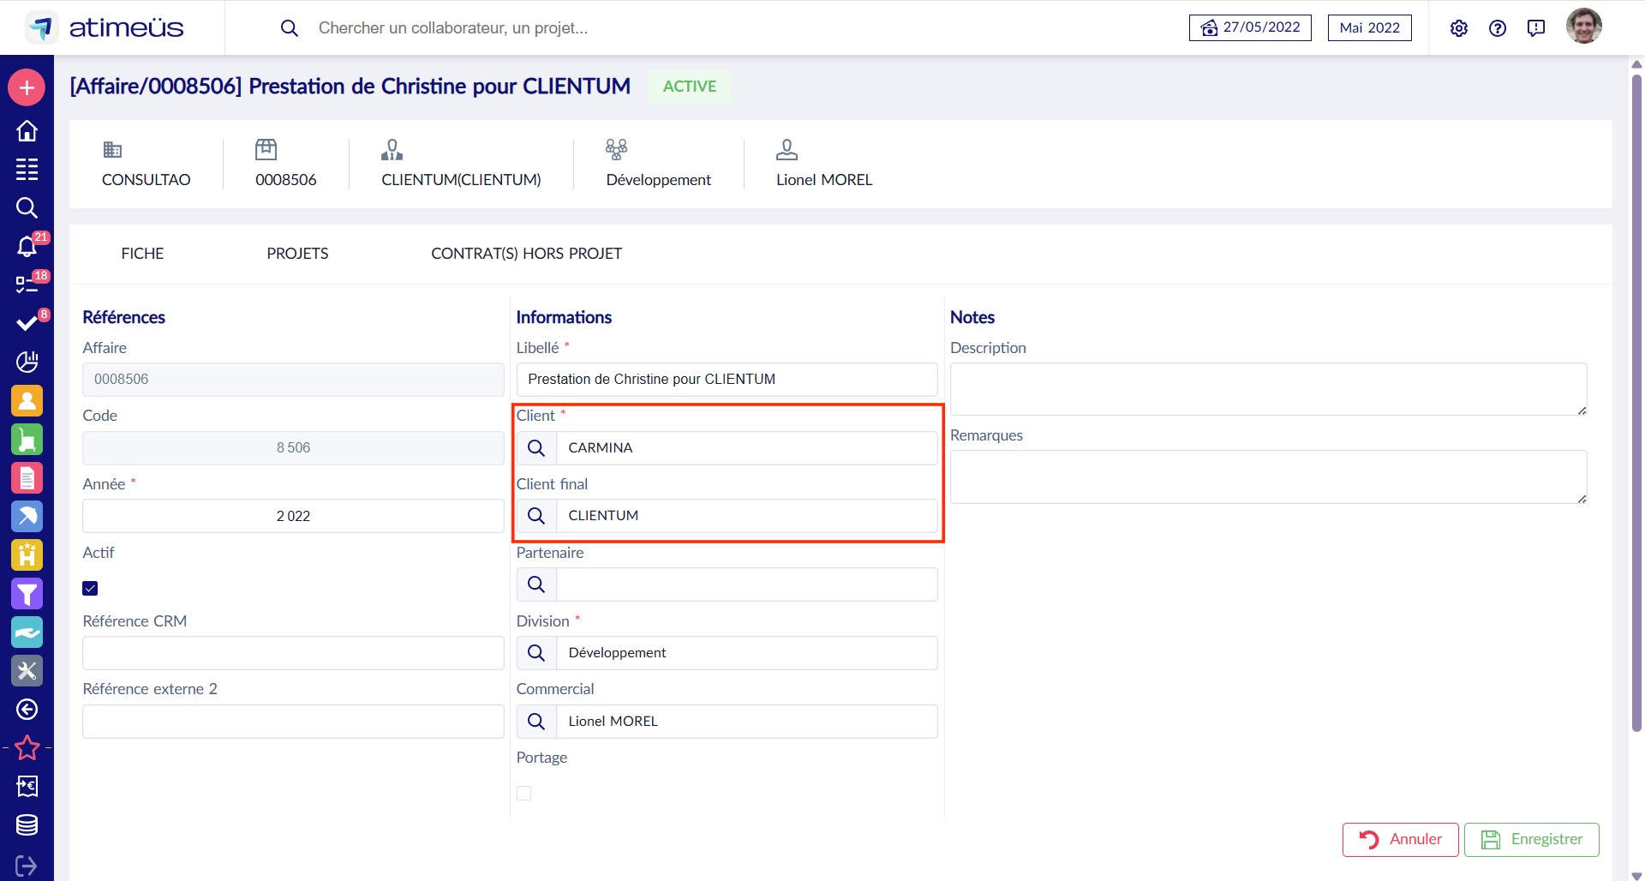Open Commercial lookup search
The width and height of the screenshot is (1645, 881).
tap(536, 722)
